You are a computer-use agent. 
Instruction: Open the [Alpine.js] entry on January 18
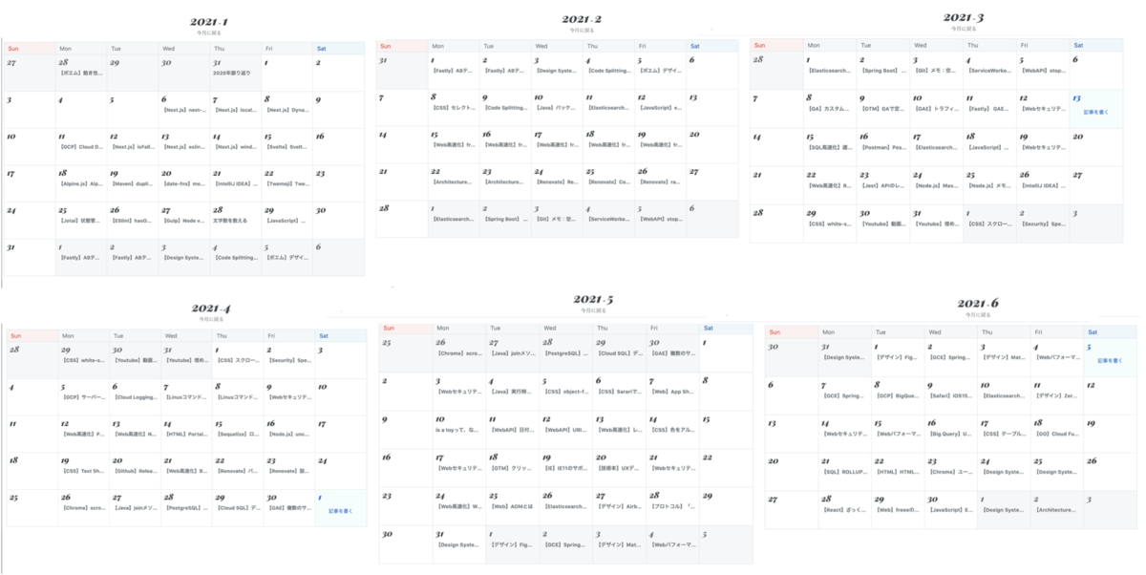pos(81,183)
